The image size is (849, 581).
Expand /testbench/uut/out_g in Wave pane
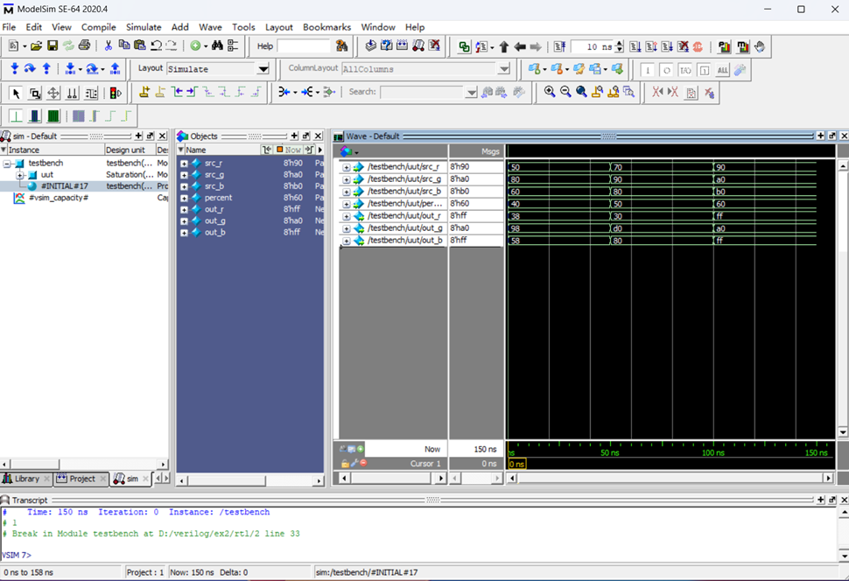[346, 228]
